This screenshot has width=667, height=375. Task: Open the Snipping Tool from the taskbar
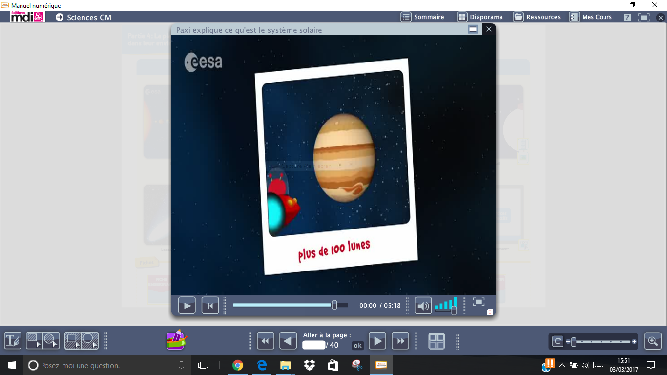tap(357, 365)
